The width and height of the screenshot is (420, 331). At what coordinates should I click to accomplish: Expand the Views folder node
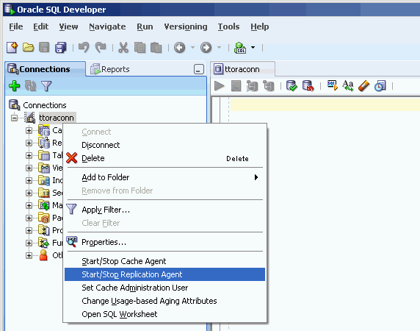point(29,168)
